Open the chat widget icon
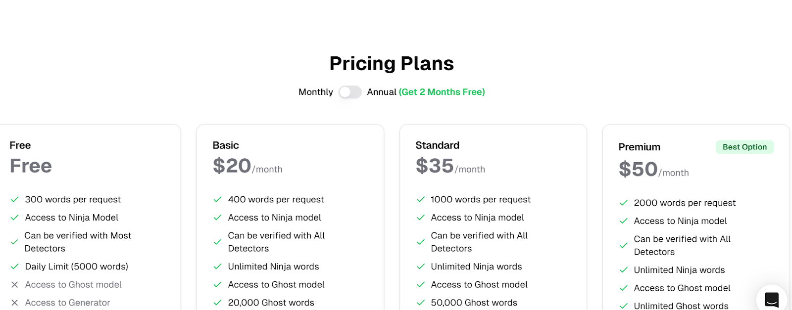The width and height of the screenshot is (792, 310). click(x=772, y=299)
